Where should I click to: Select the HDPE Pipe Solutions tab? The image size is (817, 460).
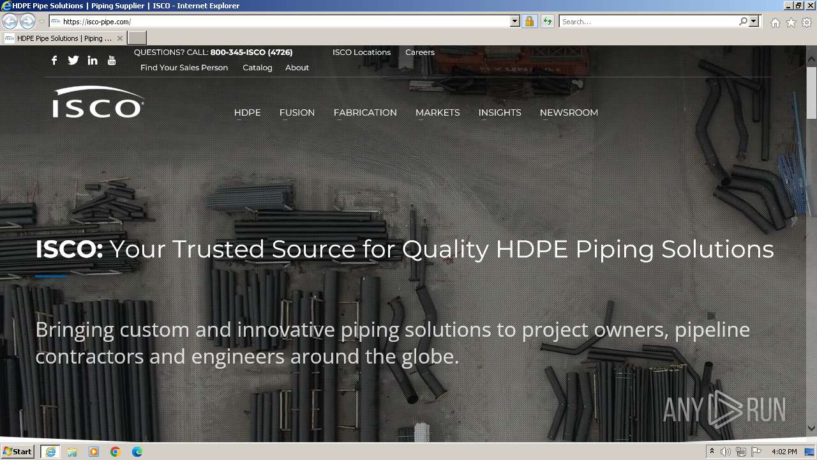coord(64,38)
